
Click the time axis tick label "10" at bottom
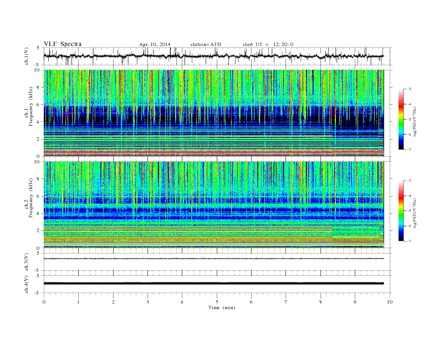click(x=390, y=302)
